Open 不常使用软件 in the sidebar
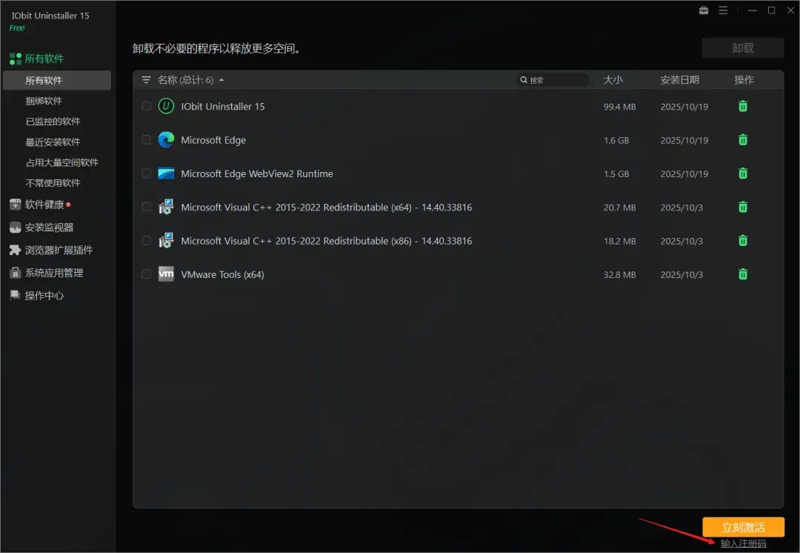800x553 pixels. pyautogui.click(x=53, y=183)
